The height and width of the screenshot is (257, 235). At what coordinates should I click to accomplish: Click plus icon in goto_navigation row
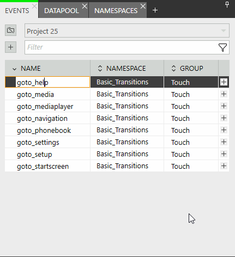click(224, 118)
